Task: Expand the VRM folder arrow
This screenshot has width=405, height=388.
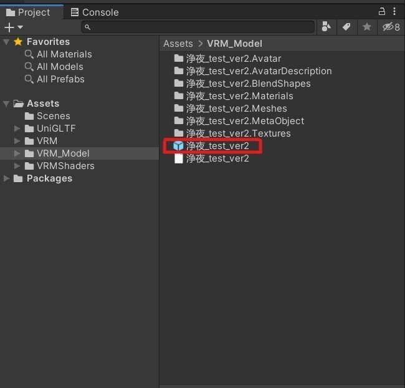Action: tap(17, 141)
